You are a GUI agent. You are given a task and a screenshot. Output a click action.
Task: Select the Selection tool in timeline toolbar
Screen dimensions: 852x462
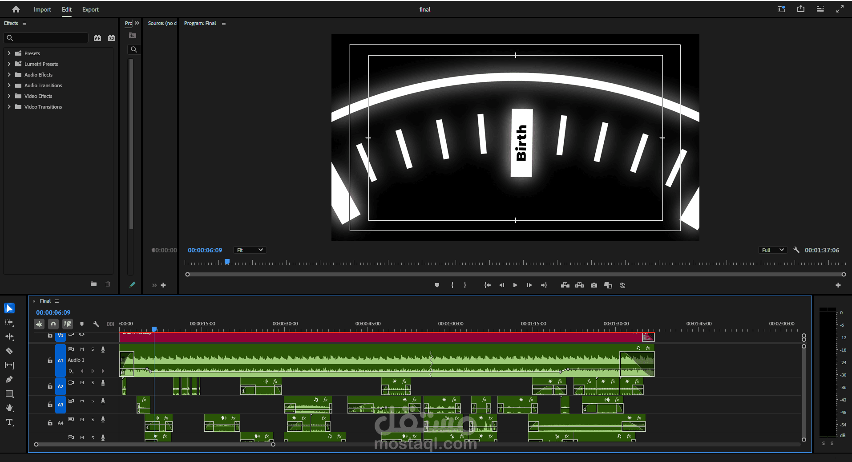(9, 308)
